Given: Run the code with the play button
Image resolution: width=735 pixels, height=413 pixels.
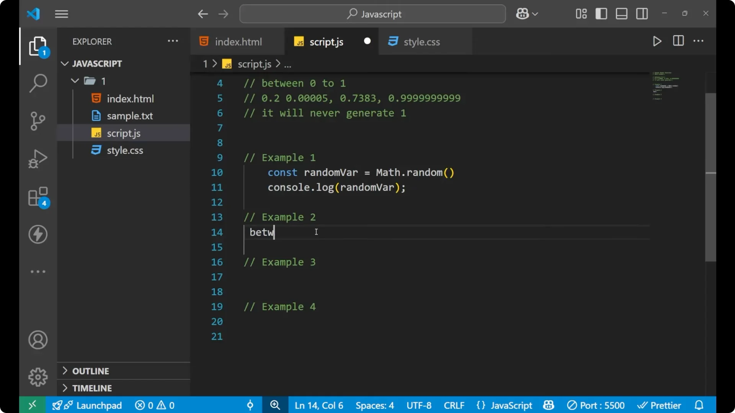Looking at the screenshot, I should point(657,41).
